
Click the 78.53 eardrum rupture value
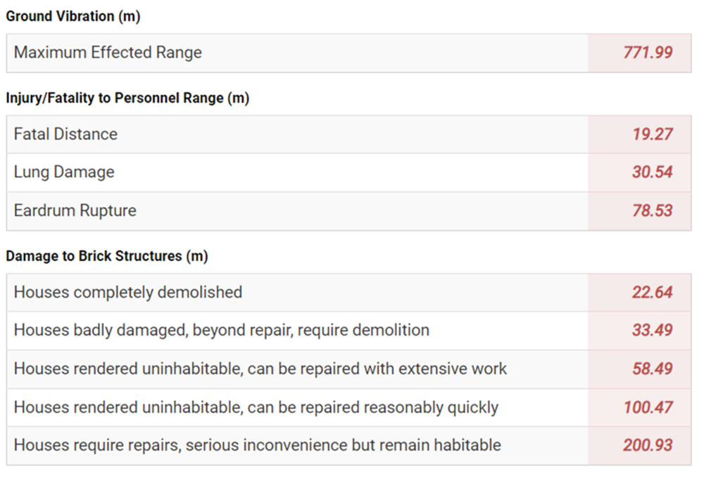(652, 210)
